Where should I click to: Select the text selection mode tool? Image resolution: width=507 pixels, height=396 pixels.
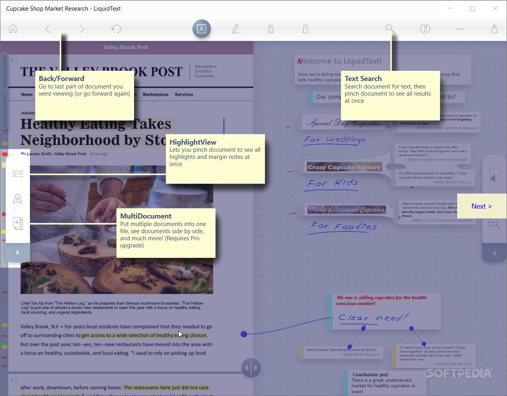coord(202,29)
